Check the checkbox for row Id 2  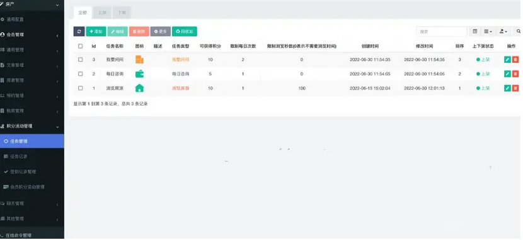coord(81,74)
